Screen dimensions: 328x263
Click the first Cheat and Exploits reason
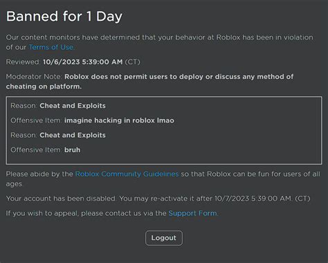click(73, 106)
